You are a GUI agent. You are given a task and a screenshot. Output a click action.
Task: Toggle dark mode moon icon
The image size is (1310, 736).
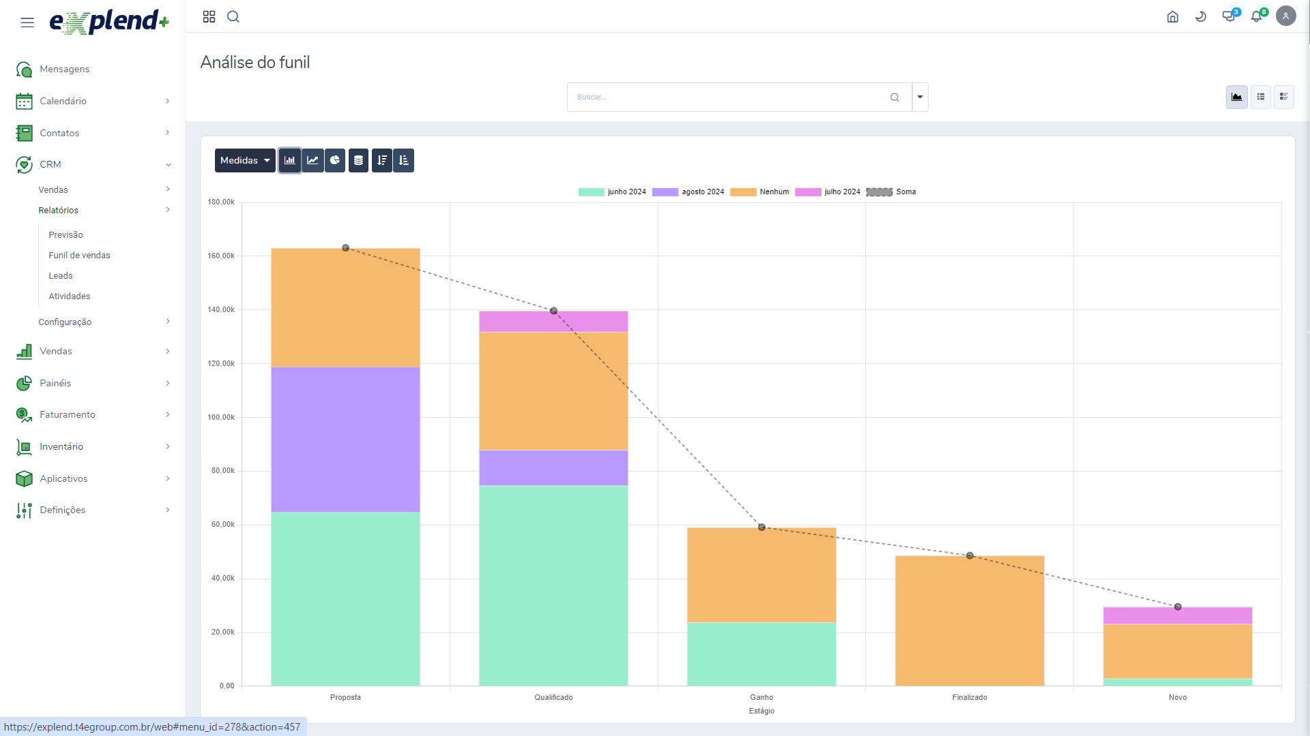1201,16
